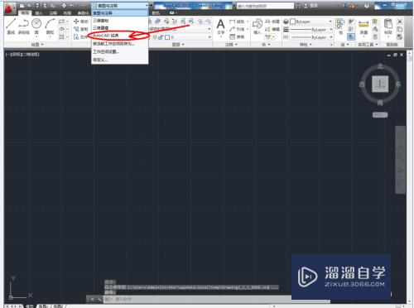This screenshot has width=414, height=308.
Task: Click the ViewCube south (南) direction
Action: (380, 103)
